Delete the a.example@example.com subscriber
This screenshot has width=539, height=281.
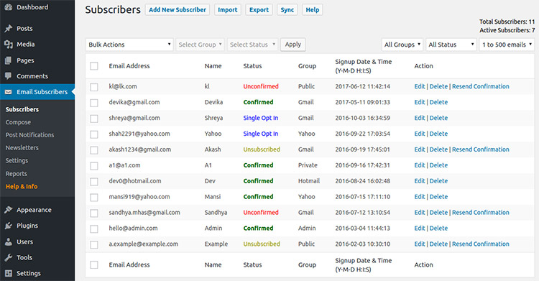click(438, 244)
